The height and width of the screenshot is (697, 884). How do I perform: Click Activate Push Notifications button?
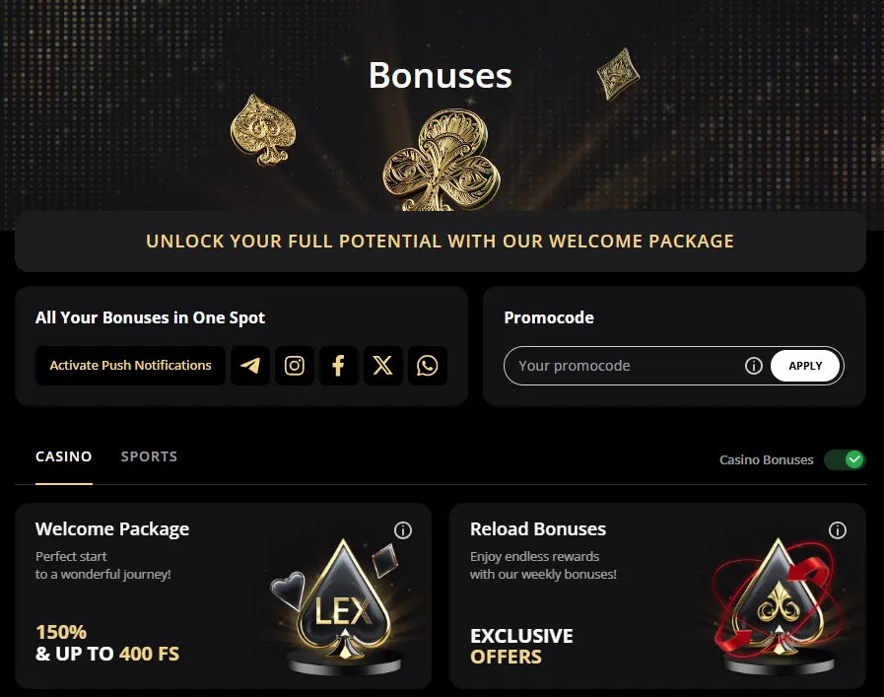(x=130, y=366)
